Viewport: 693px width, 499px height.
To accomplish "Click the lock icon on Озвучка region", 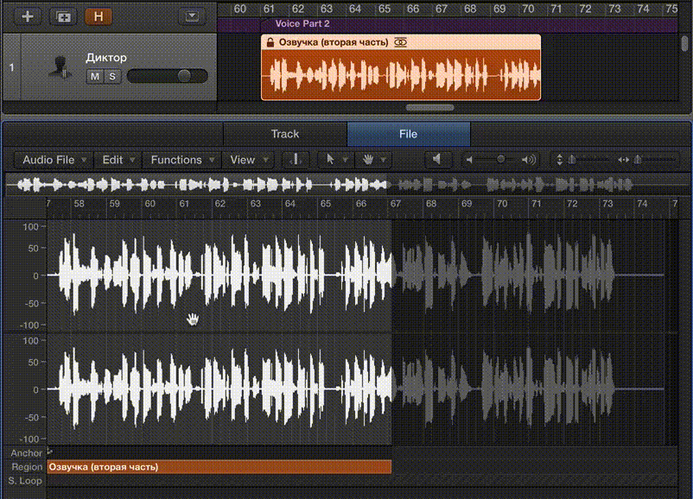I will [270, 42].
